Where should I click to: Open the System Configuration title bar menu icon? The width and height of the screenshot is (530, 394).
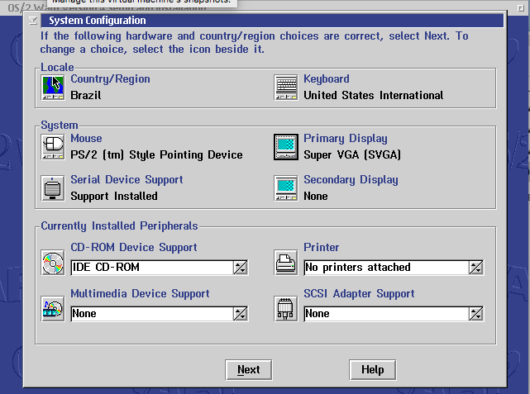pyautogui.click(x=32, y=21)
